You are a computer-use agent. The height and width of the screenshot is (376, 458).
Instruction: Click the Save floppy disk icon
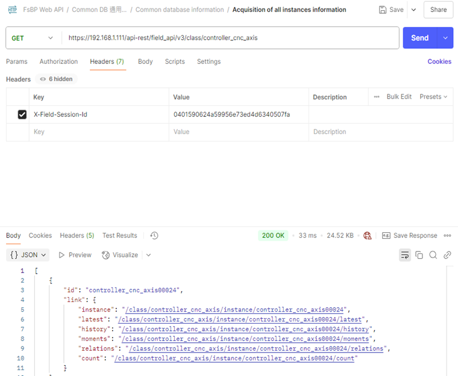pyautogui.click(x=382, y=10)
